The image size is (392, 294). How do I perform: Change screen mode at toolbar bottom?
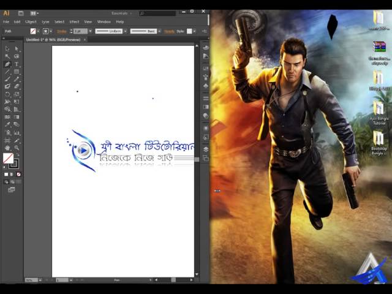tap(11, 190)
